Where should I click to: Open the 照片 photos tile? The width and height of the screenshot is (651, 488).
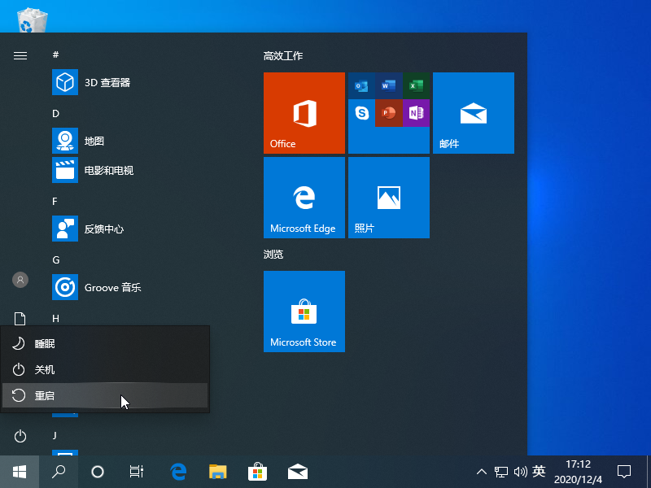pyautogui.click(x=388, y=197)
